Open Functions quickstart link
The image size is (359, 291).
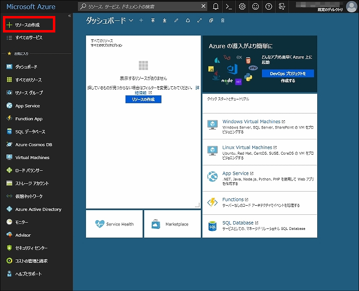(233, 199)
